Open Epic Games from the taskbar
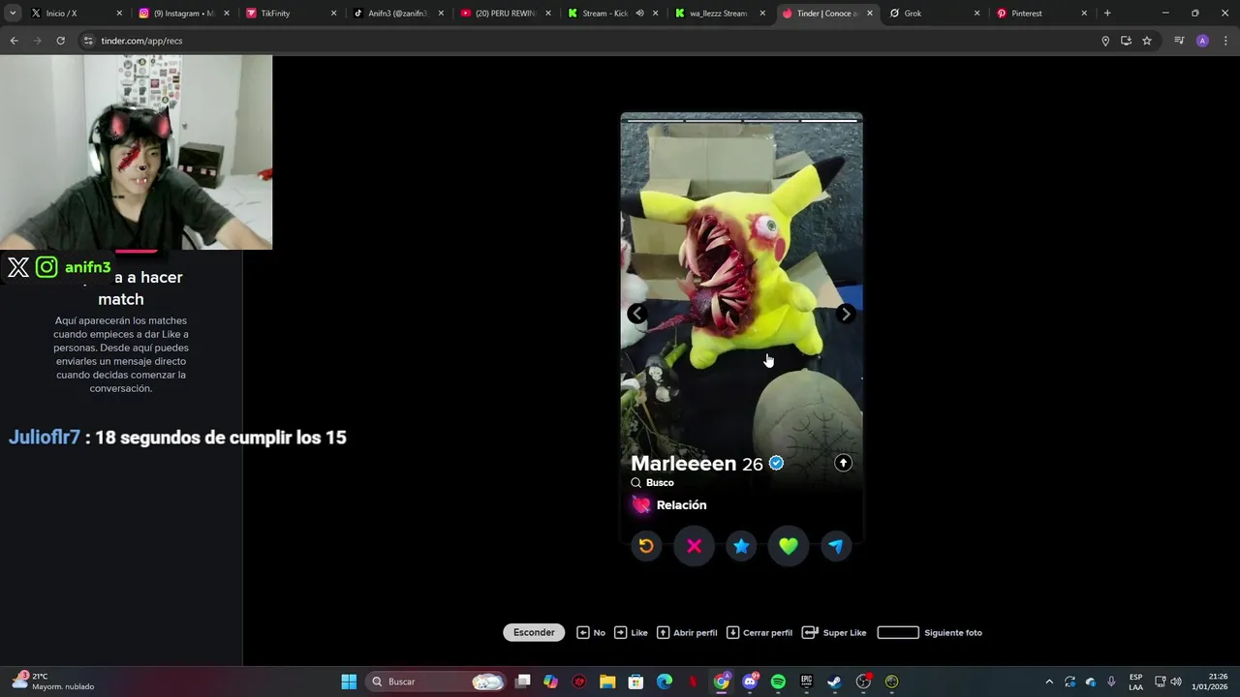The height and width of the screenshot is (697, 1240). (x=806, y=682)
